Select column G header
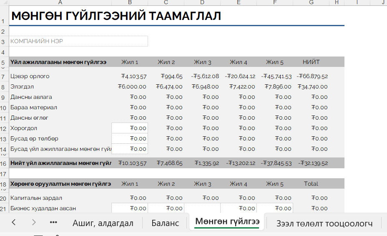This screenshot has height=236, width=387. [x=311, y=2]
